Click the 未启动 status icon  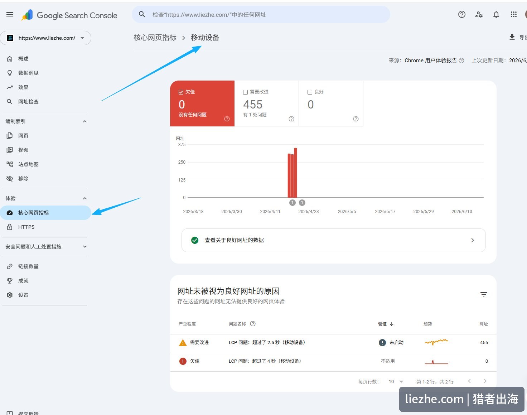click(382, 343)
